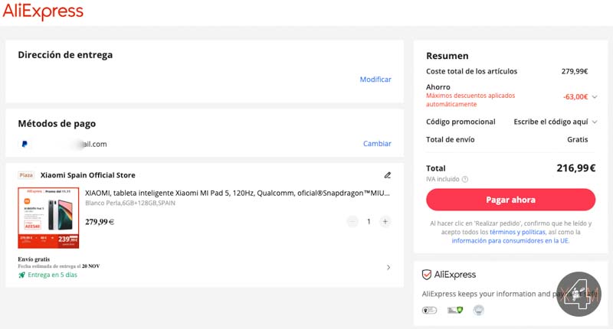Click the rocket icon beside Entrega en 5 días
Screen dimensions: 613x329
22,275
